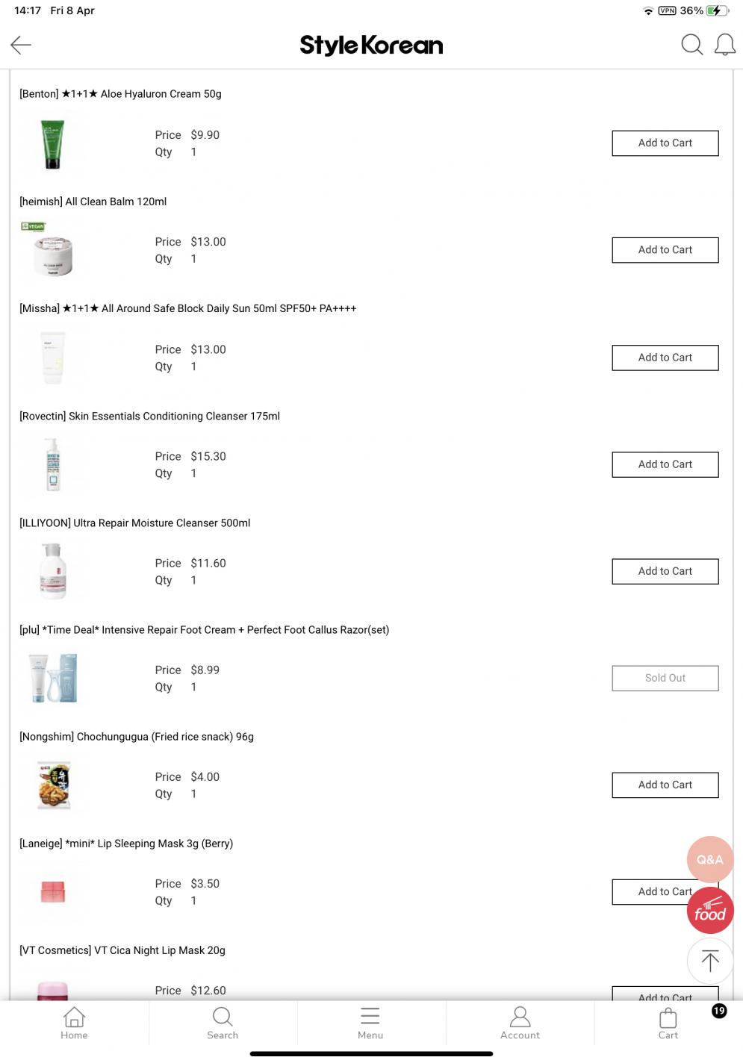View Laneige Lip Sleeping Mask thumbnail
The image size is (743, 1063).
coord(53,891)
